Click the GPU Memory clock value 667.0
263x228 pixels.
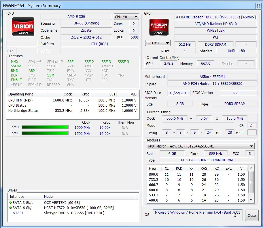click(205, 64)
